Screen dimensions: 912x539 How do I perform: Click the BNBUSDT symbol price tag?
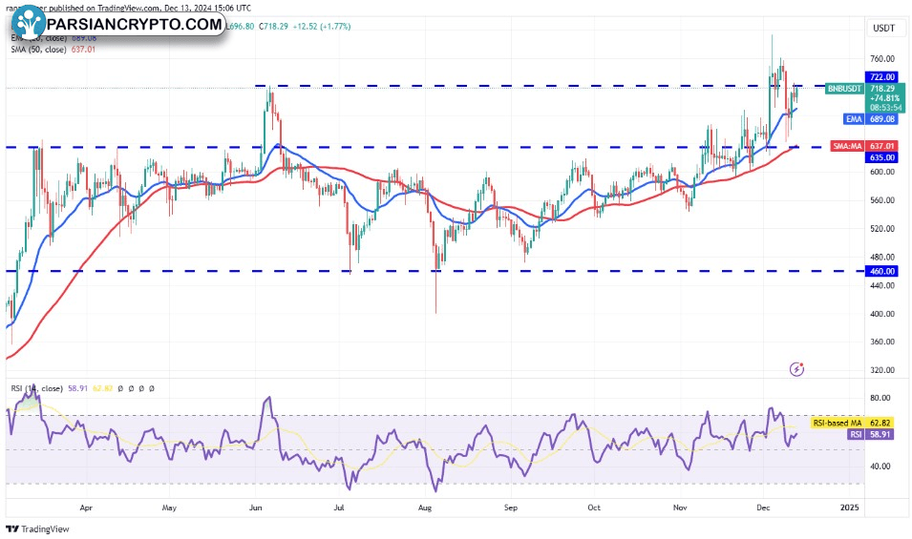click(x=844, y=89)
